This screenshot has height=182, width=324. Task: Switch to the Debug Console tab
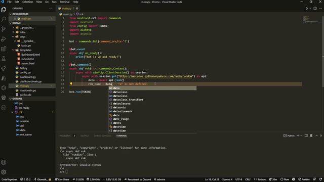102,136
